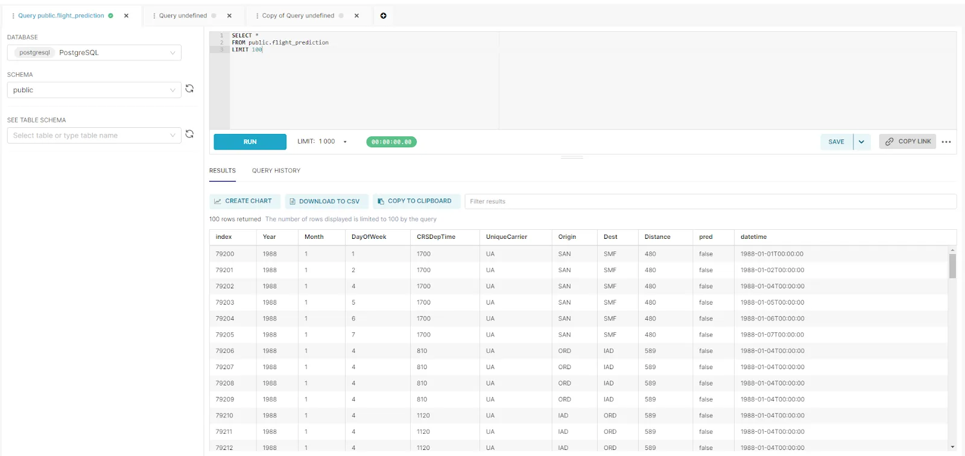Open the more actions ellipsis menu
This screenshot has height=456, width=965.
click(946, 142)
